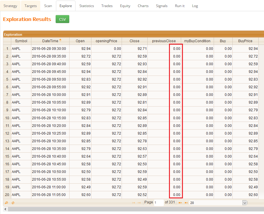Open the Log tab
Viewport: 264px width, 214px height.
pos(195,6)
